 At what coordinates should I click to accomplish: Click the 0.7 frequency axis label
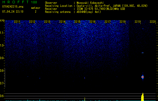(2, 83)
